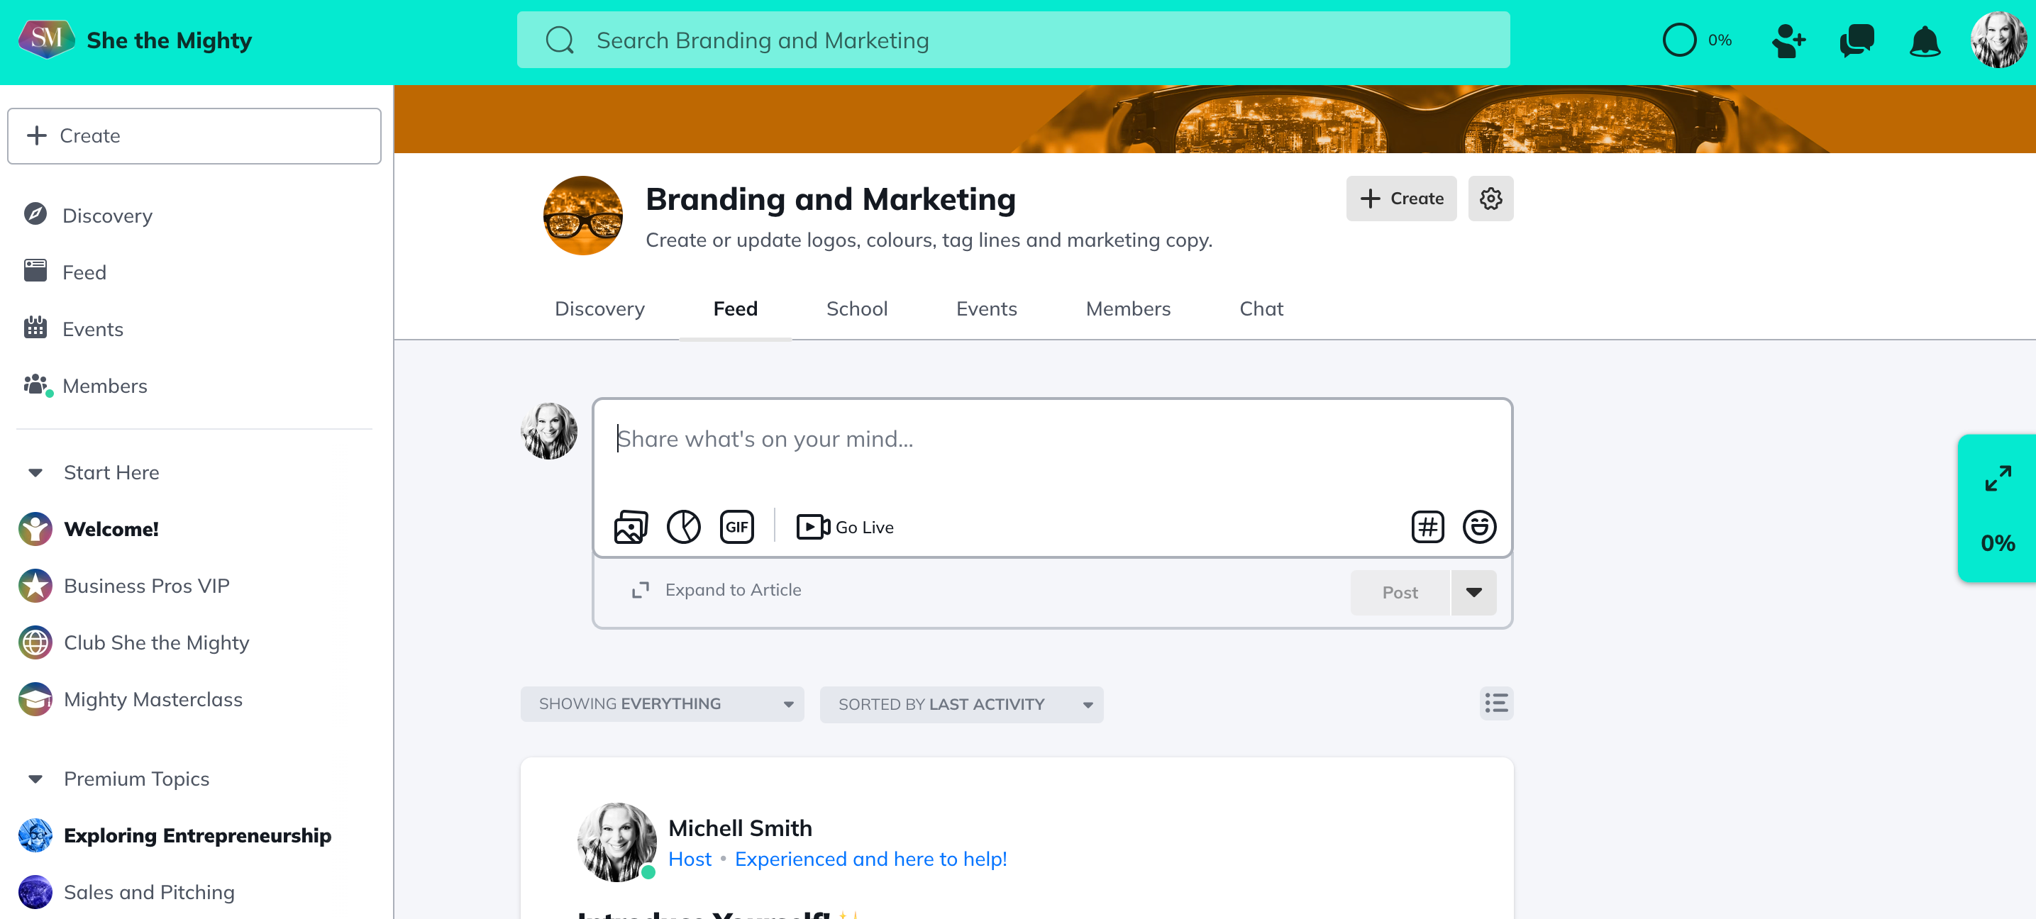Open the Sorted by Last Activity dropdown
Image resolution: width=2036 pixels, height=919 pixels.
(x=961, y=704)
